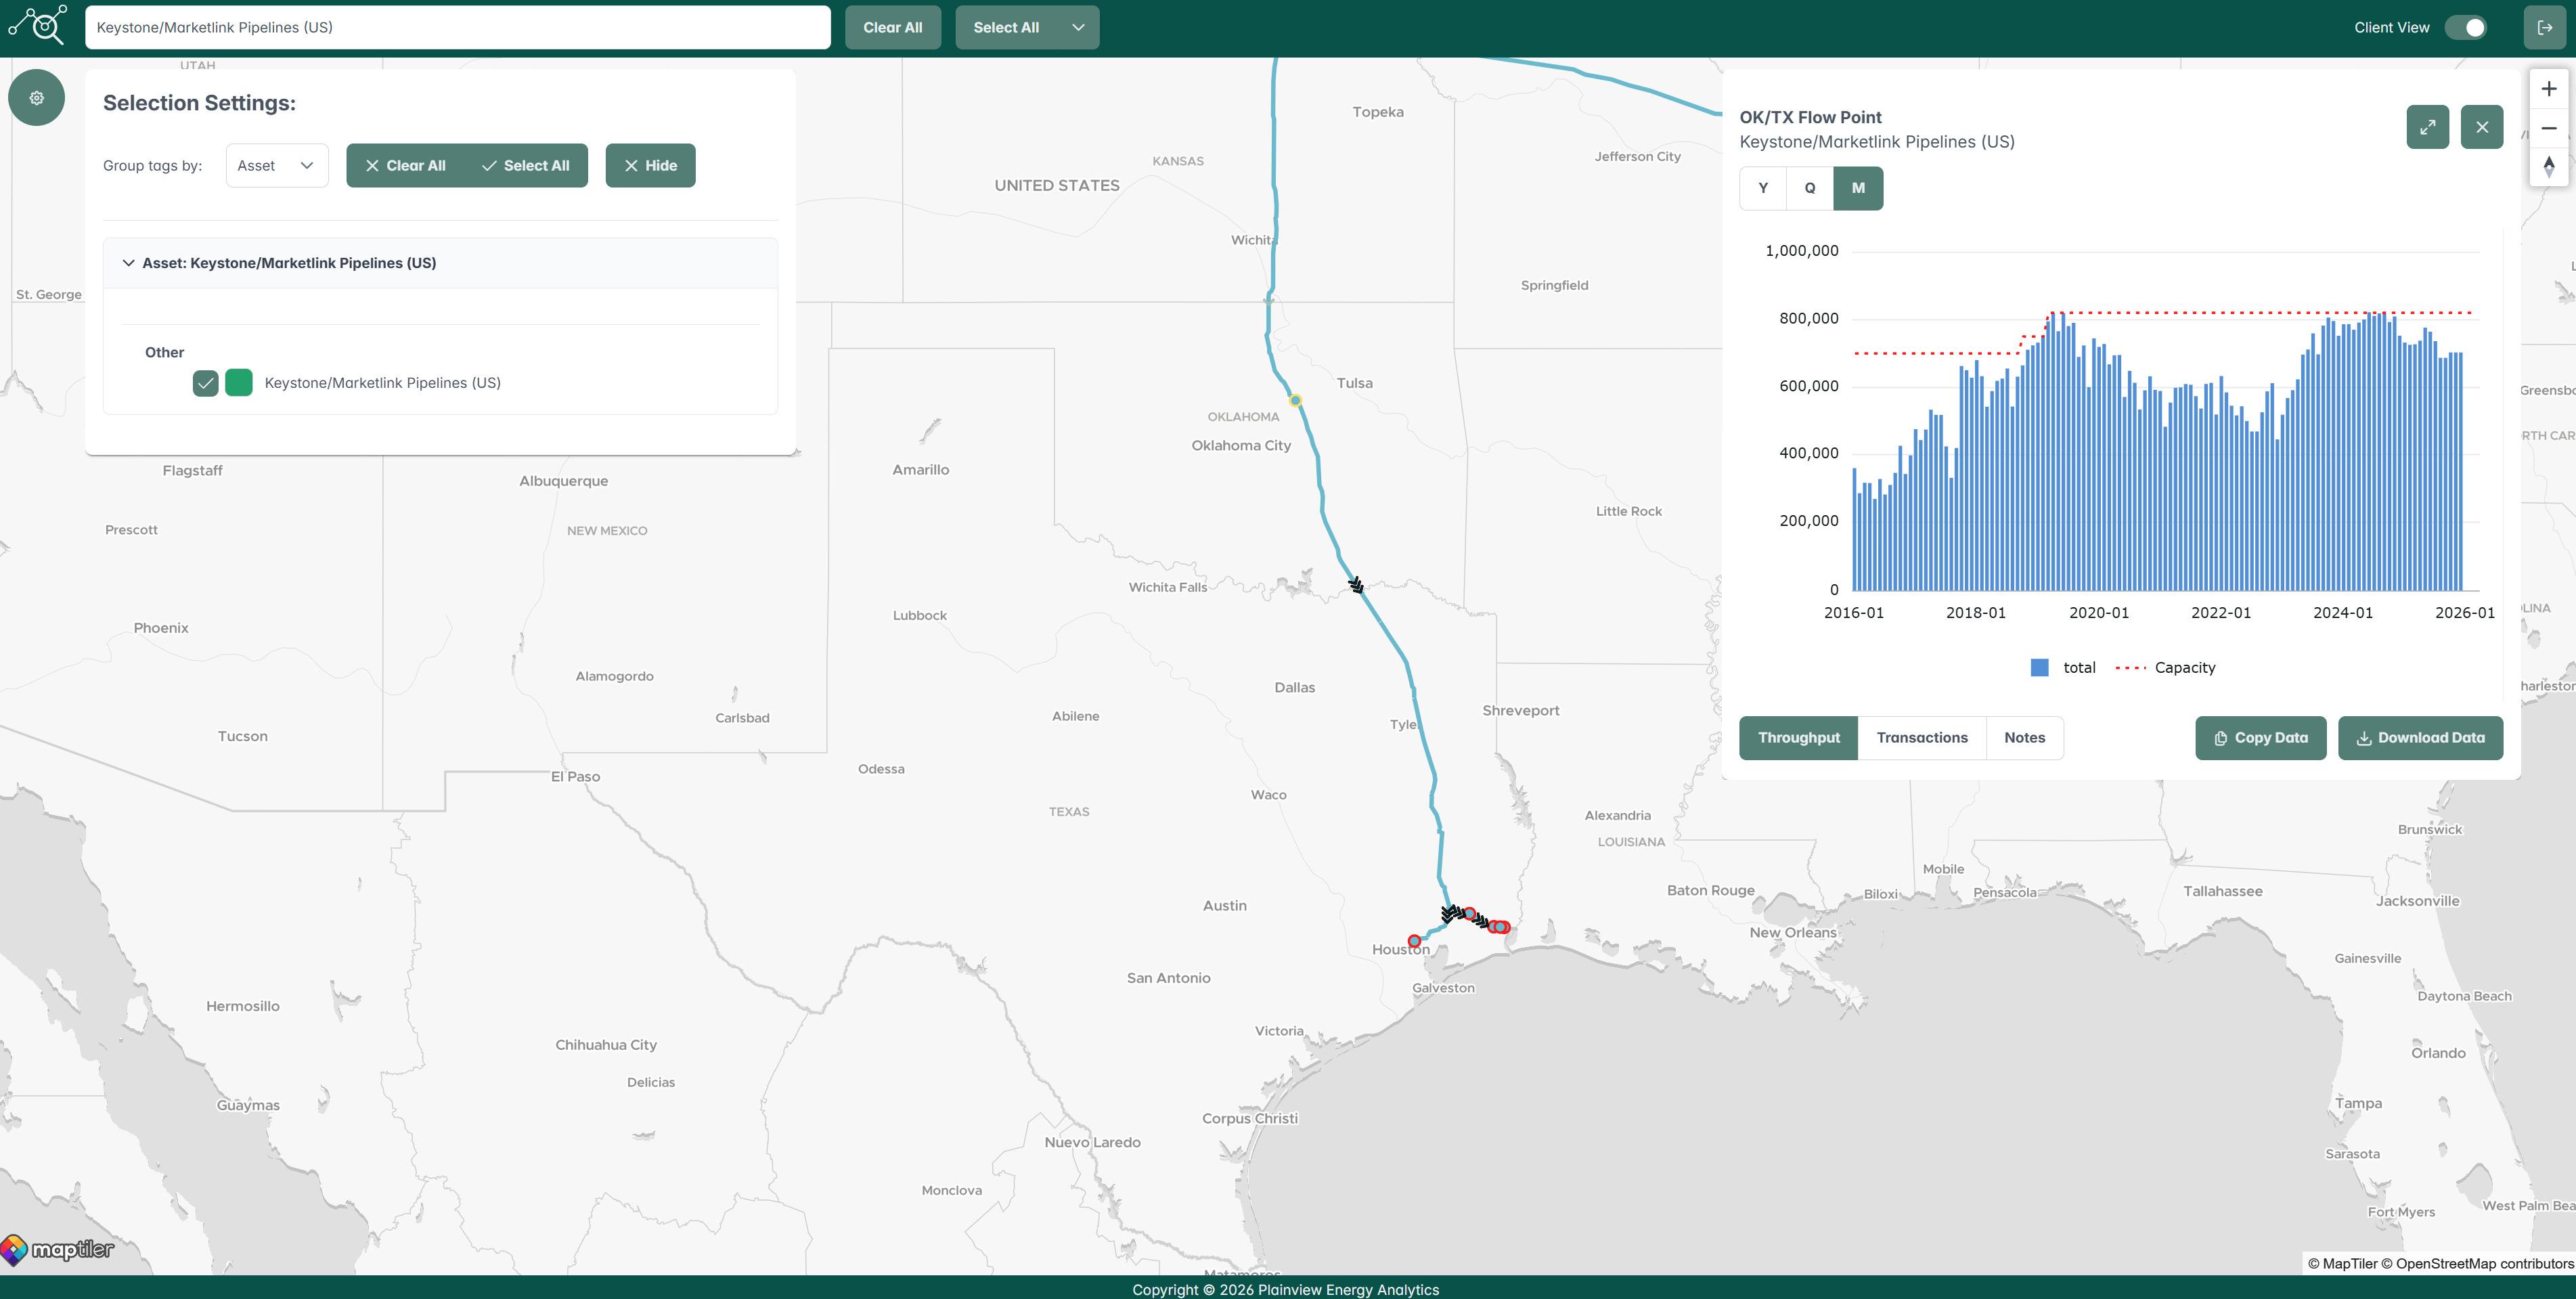Open the Select All dropdown arrow in the header
Screen dimensions: 2576x1299
(x=1078, y=28)
